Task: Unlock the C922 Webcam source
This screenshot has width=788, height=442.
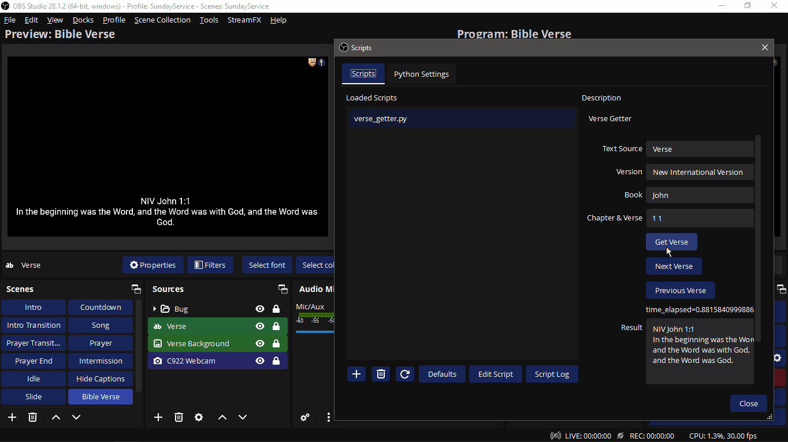Action: (x=276, y=361)
